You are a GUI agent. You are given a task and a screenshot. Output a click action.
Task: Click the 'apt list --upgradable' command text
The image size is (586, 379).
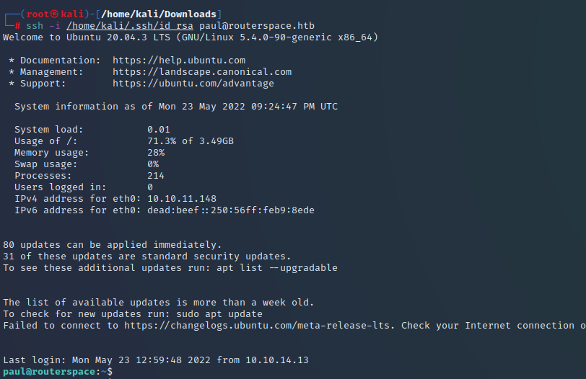277,268
